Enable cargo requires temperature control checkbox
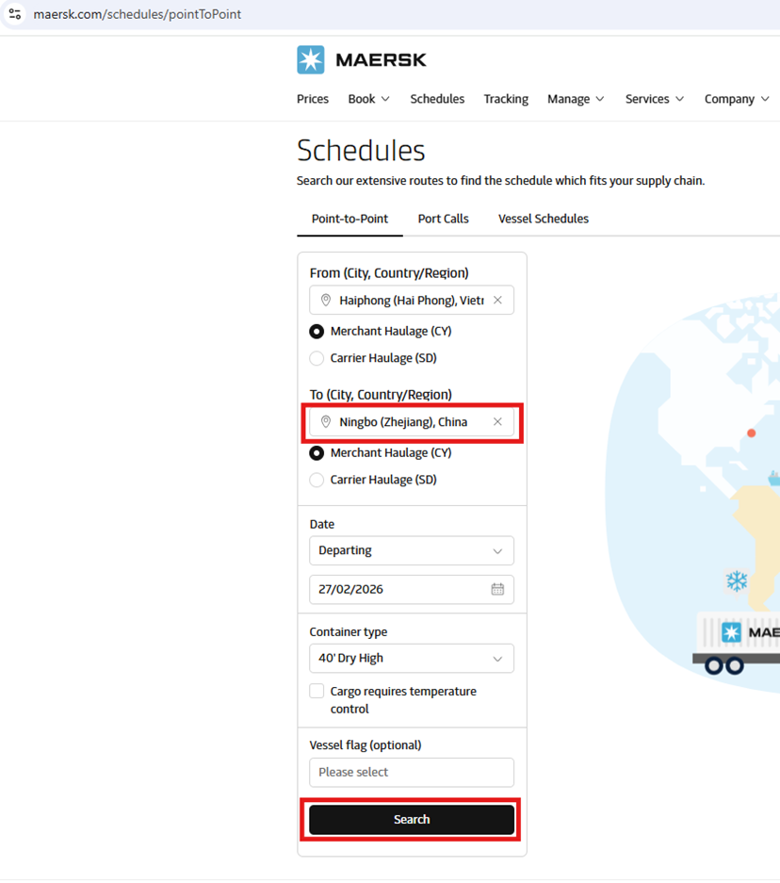 tap(317, 692)
